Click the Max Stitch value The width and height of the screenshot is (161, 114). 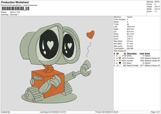[130, 41]
